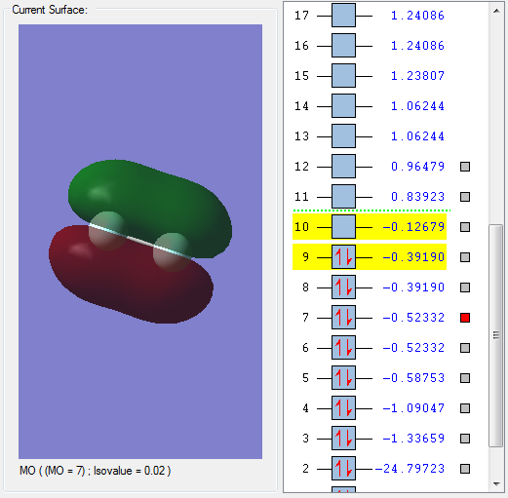Select energy value -0.39190 of orbital 8
This screenshot has height=498, width=508.
[413, 287]
